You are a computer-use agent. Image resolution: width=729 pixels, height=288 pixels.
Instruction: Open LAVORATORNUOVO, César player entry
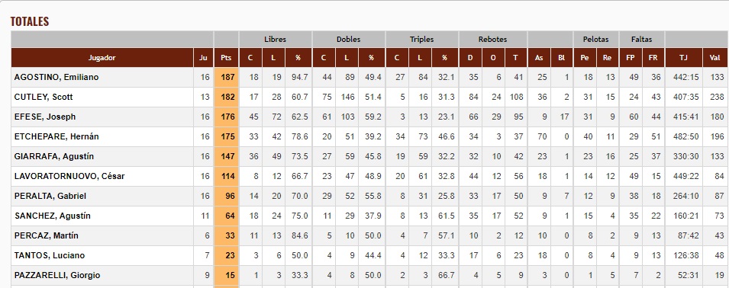[x=69, y=176]
